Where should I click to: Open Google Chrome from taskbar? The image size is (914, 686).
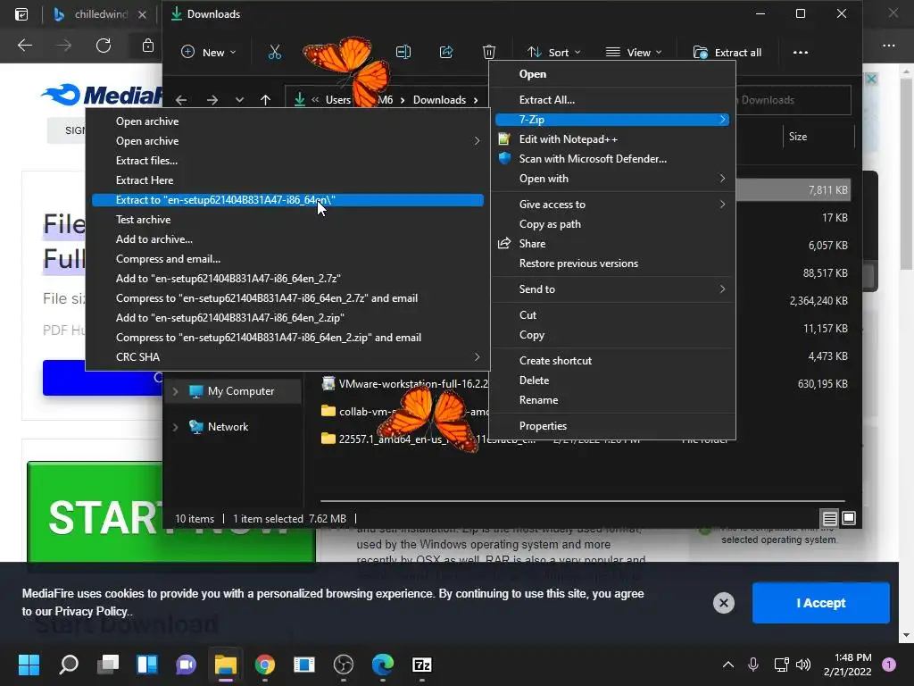[264, 665]
